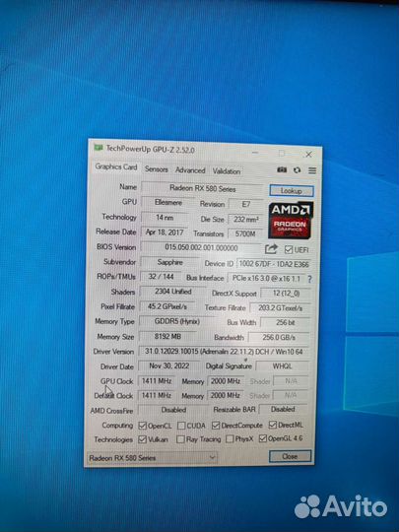Toggle the OpenCL checkbox

(143, 426)
